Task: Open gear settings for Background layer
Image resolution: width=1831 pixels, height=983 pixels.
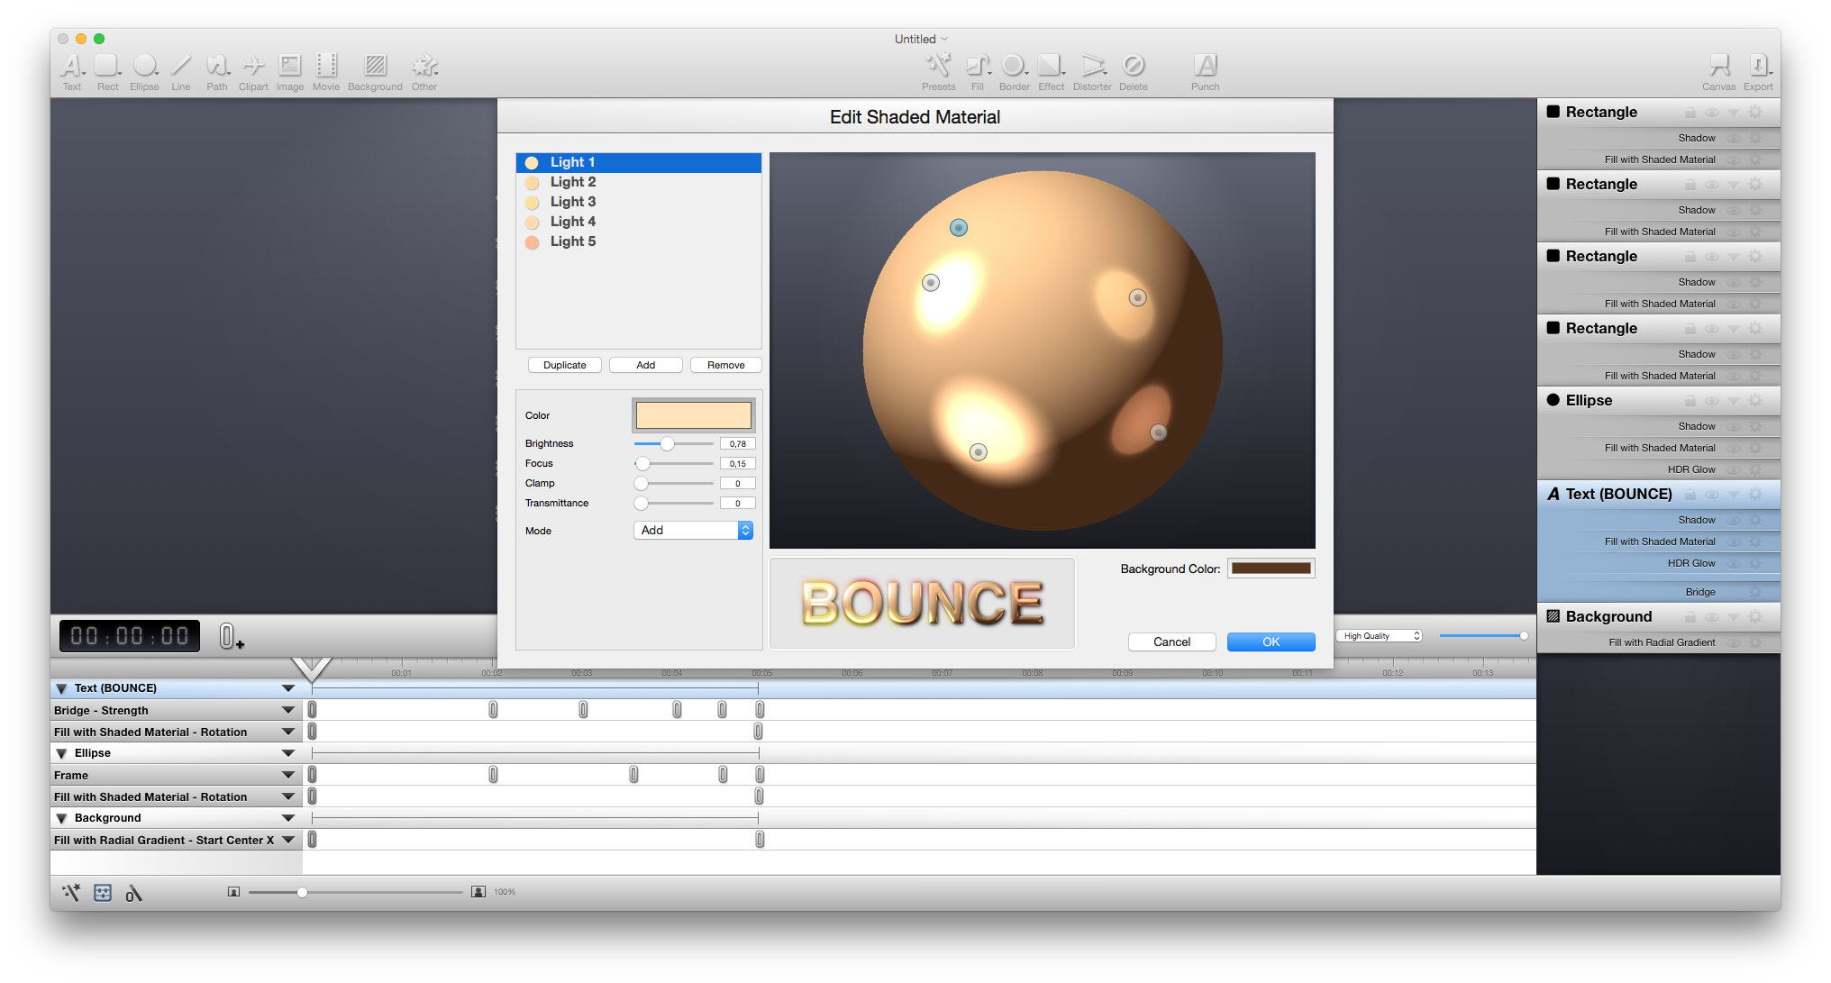Action: click(x=1755, y=617)
